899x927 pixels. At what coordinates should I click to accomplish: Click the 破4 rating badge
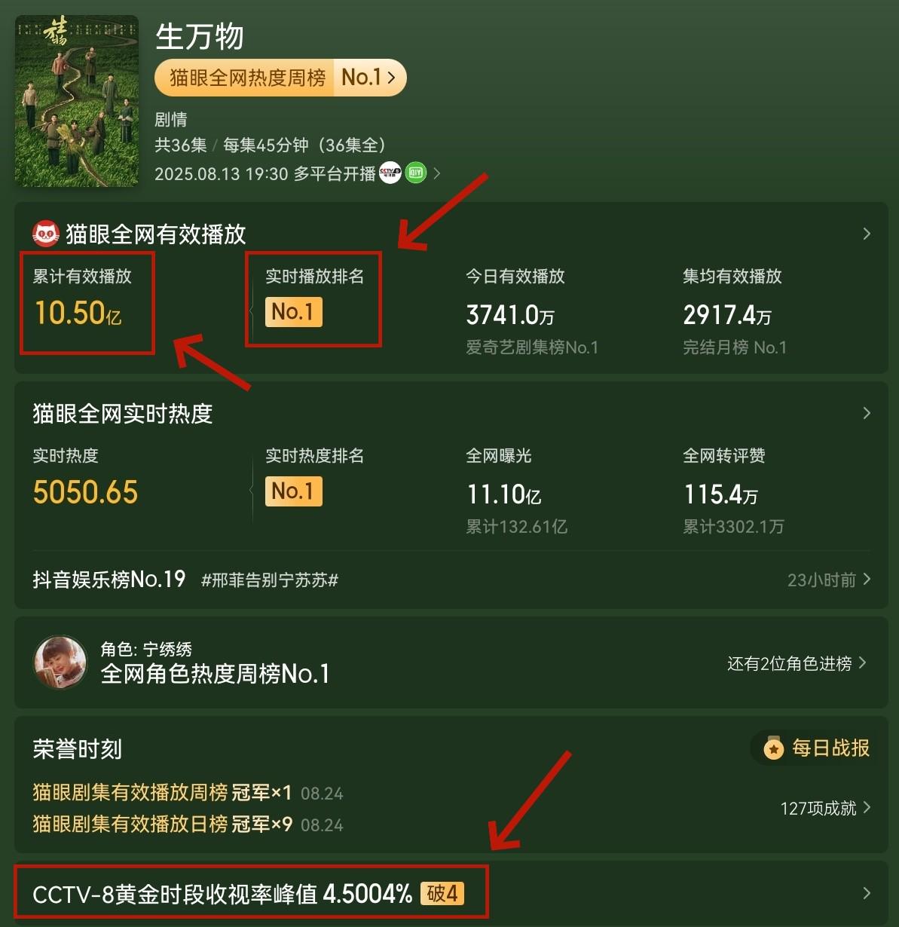(x=442, y=894)
